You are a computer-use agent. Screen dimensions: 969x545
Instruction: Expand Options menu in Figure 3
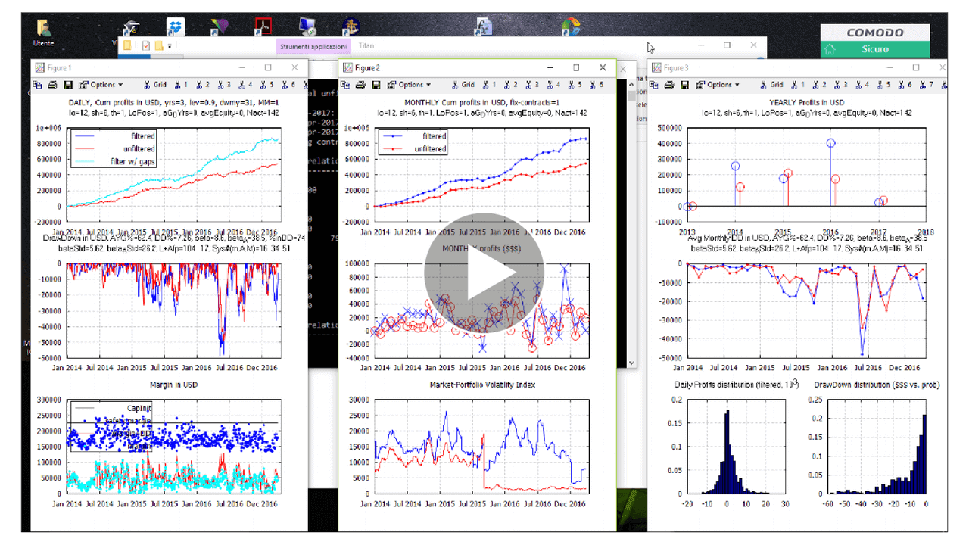(x=718, y=85)
